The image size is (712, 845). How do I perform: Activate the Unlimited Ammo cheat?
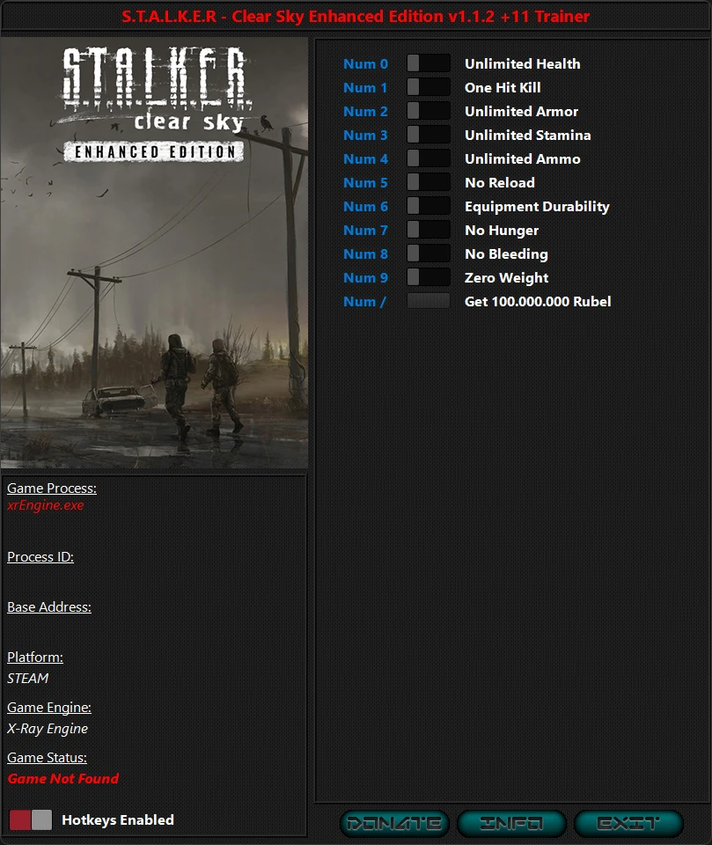(x=428, y=158)
